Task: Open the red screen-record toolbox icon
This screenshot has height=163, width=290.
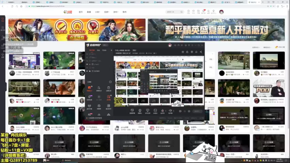Action: pyautogui.click(x=108, y=97)
